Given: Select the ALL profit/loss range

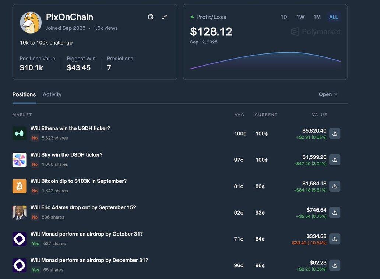Looking at the screenshot, I should (334, 17).
